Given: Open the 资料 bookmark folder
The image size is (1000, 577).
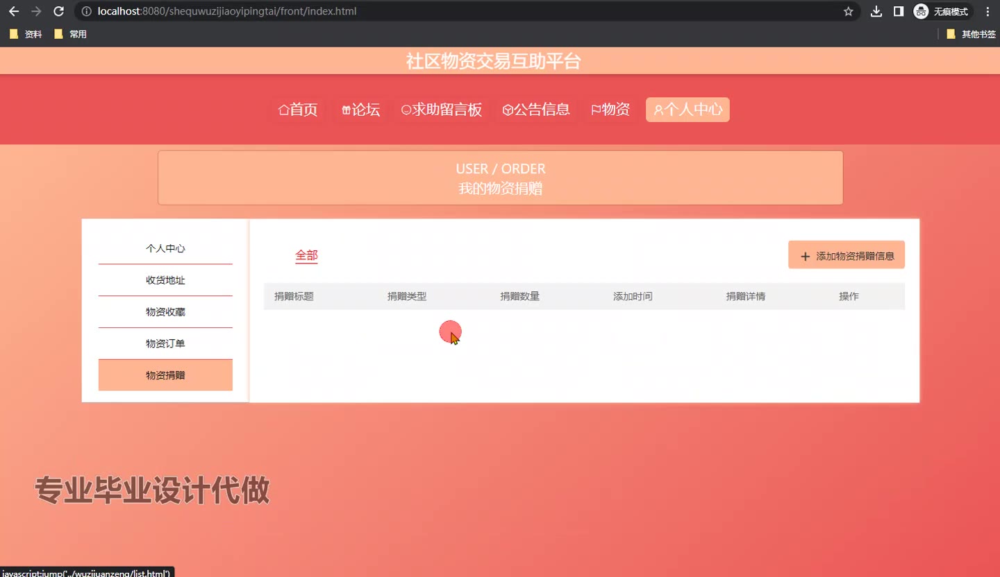Looking at the screenshot, I should tap(26, 34).
